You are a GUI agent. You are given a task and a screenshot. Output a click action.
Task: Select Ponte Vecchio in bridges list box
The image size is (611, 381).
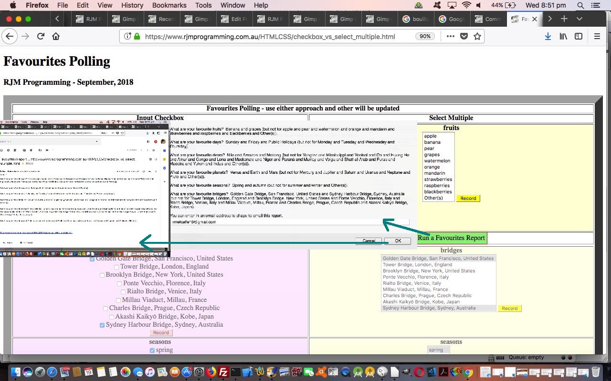point(415,277)
